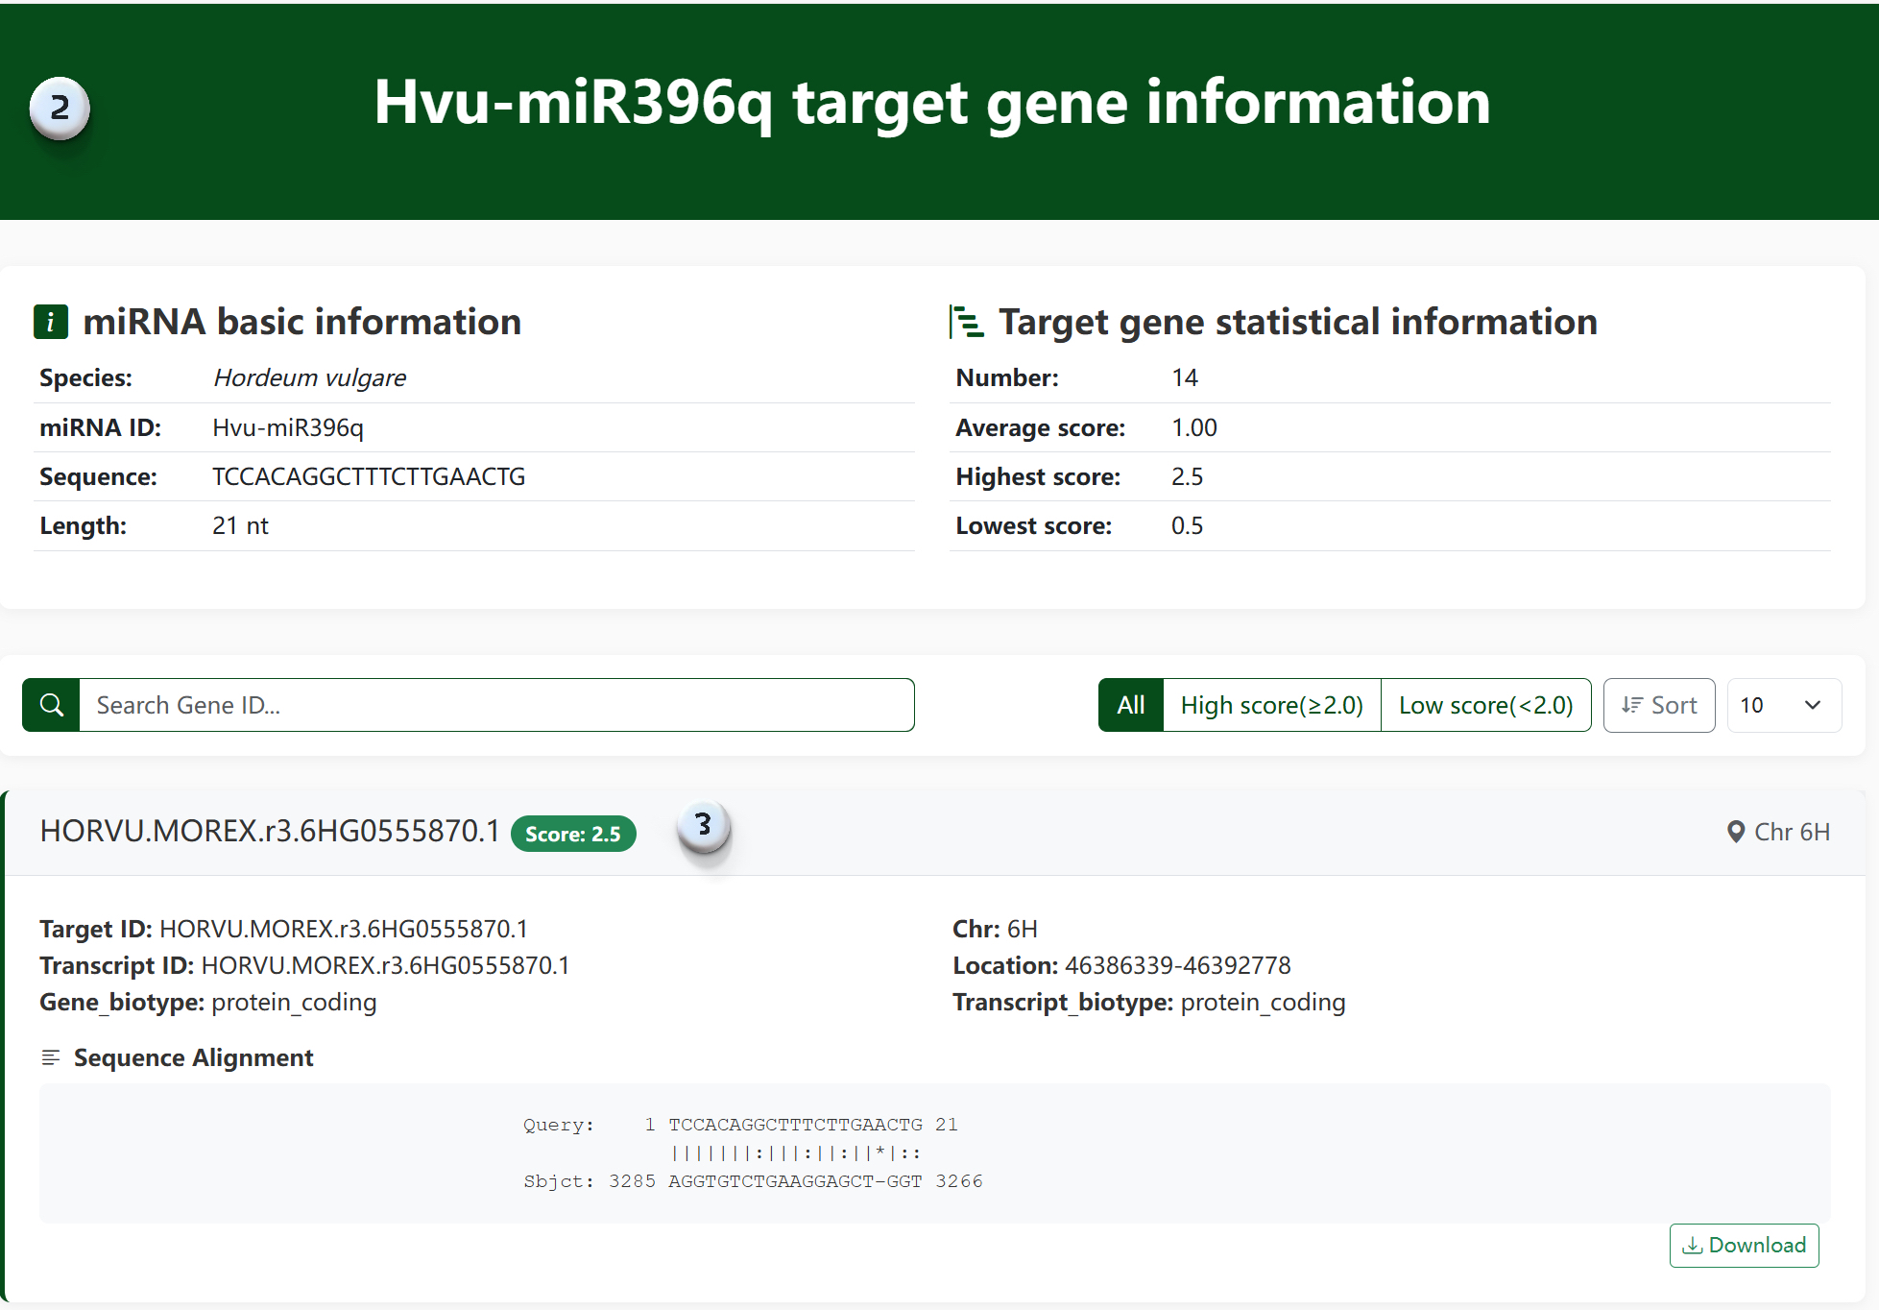Click the Transcript ID value

coord(386,965)
